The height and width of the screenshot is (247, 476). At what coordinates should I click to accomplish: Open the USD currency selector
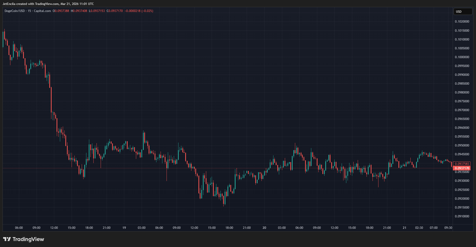pos(463,12)
